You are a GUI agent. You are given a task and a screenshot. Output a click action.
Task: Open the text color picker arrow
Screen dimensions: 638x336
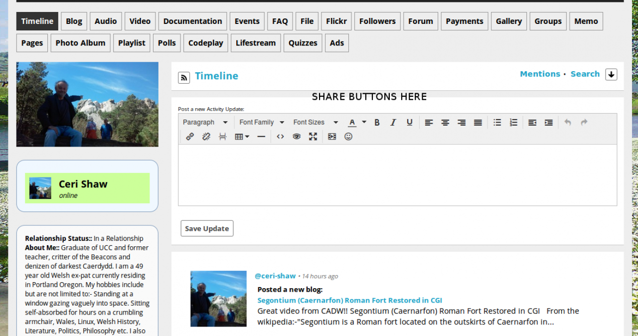click(364, 123)
